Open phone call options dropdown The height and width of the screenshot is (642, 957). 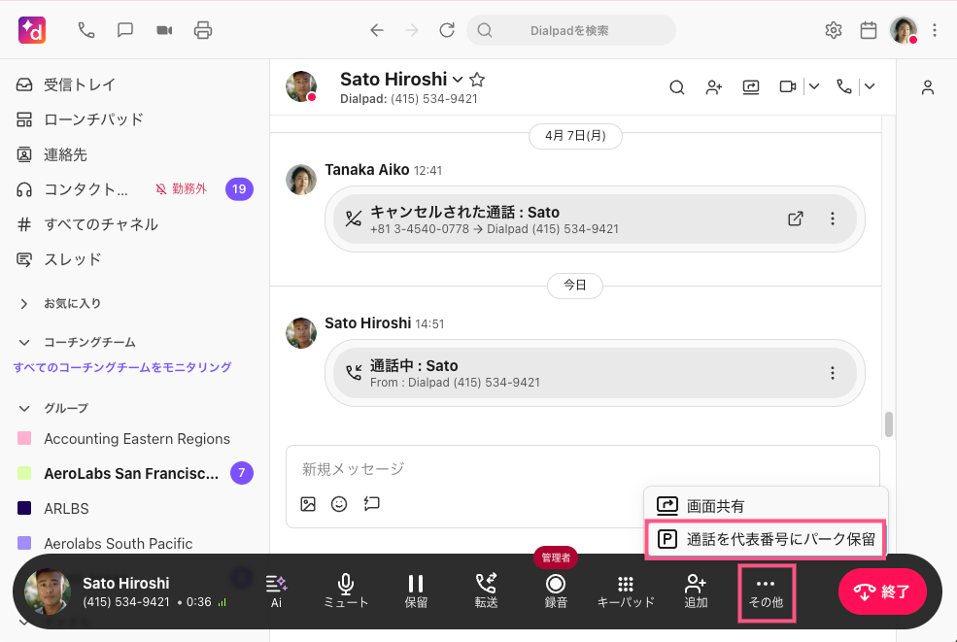tap(870, 86)
